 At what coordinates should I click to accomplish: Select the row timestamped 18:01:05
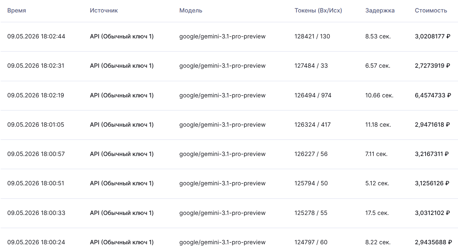coord(229,125)
